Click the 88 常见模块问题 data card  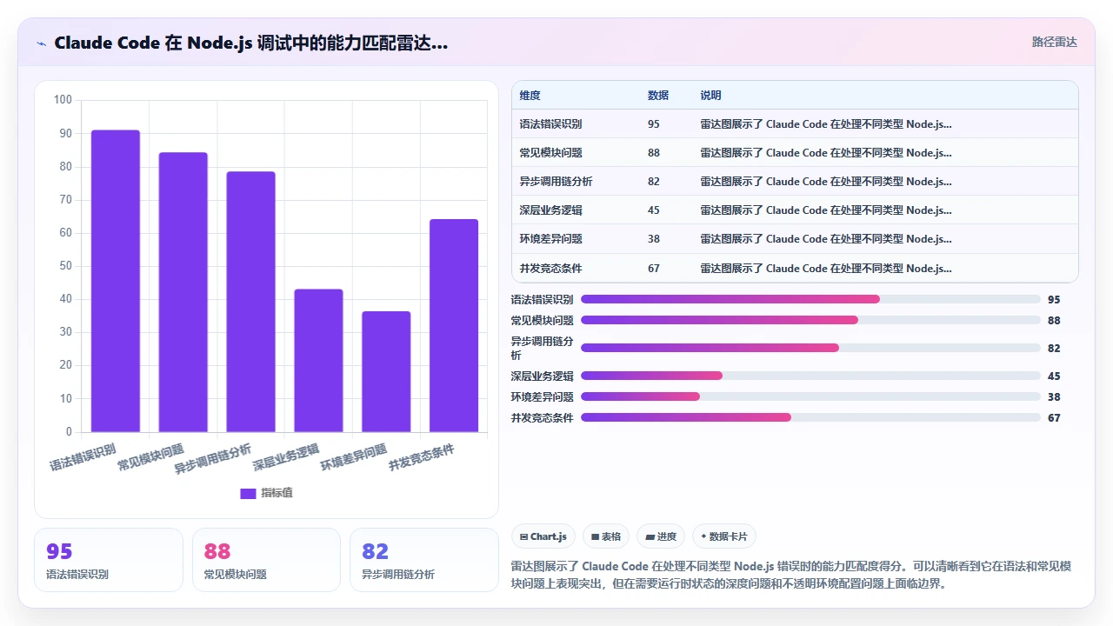coord(266,560)
